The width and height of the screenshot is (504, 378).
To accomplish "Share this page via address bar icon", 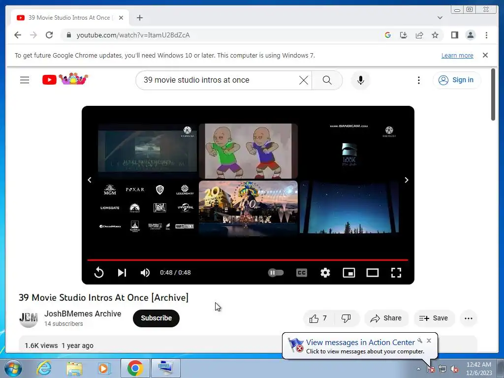I will point(419,35).
